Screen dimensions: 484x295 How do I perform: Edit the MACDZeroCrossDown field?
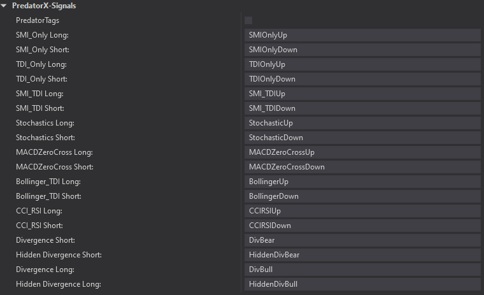click(362, 167)
